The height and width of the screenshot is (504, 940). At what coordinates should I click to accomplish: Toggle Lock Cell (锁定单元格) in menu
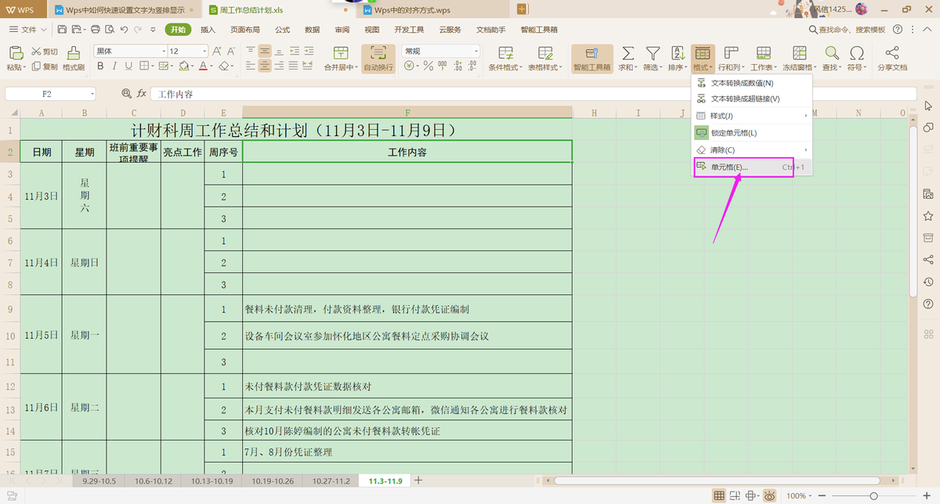[733, 132]
